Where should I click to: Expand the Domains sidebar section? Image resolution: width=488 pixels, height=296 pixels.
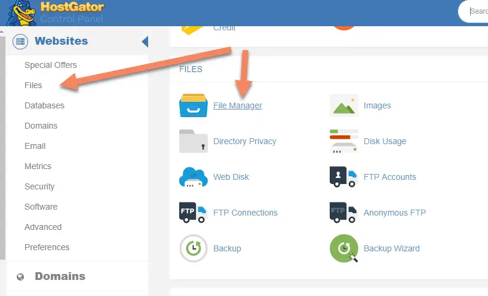60,276
